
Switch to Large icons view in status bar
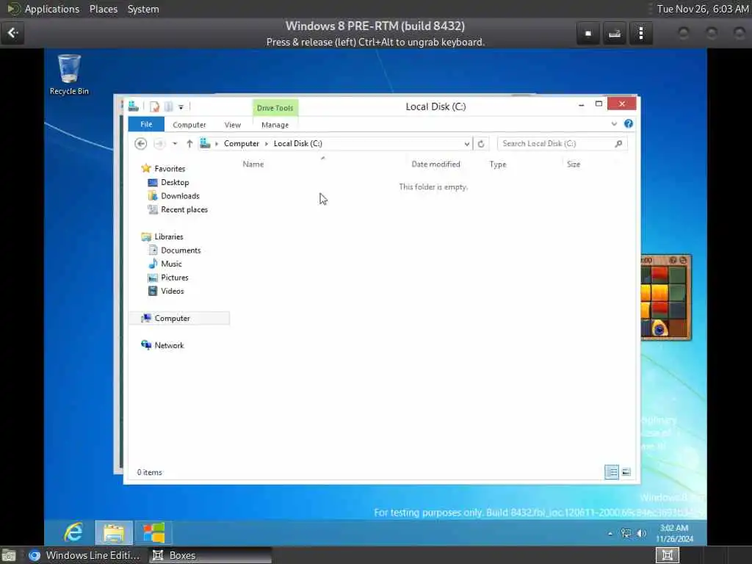(x=626, y=472)
